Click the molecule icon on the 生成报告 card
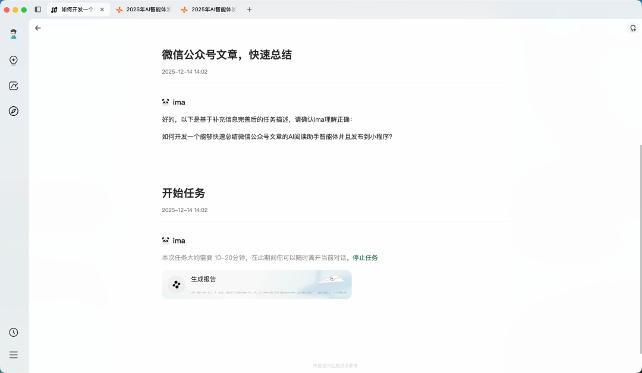Image resolution: width=642 pixels, height=373 pixels. (x=175, y=284)
